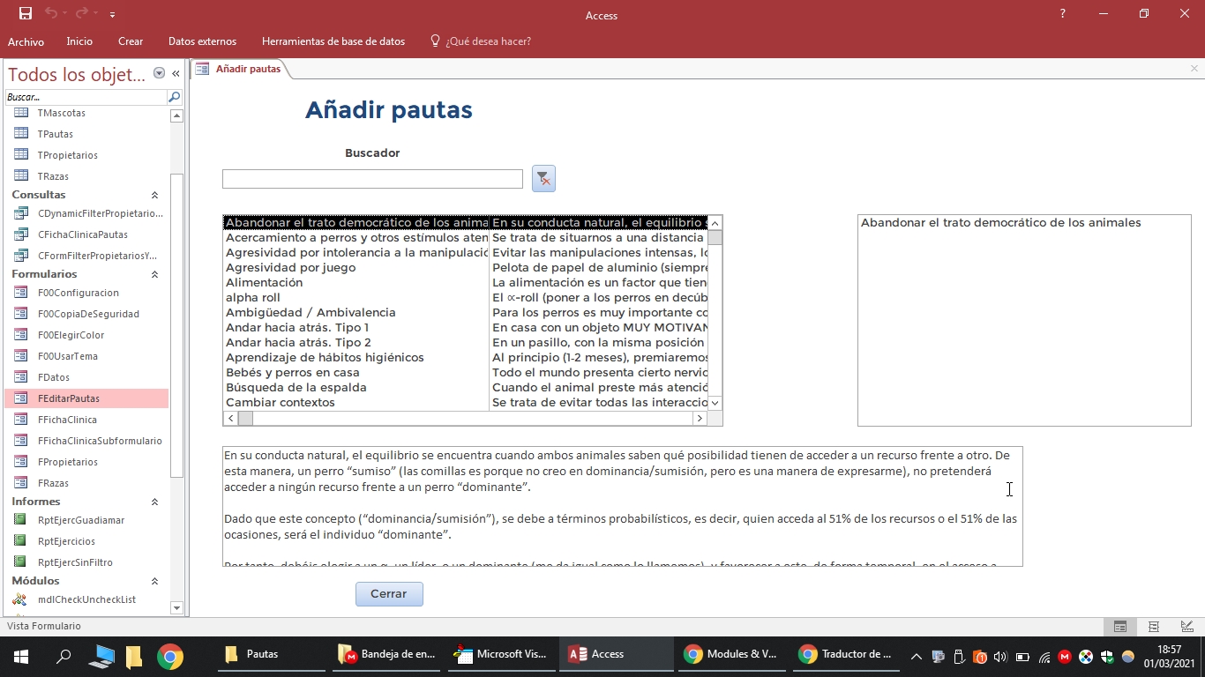Select the FPropietarios form
1205x677 pixels.
(86, 462)
